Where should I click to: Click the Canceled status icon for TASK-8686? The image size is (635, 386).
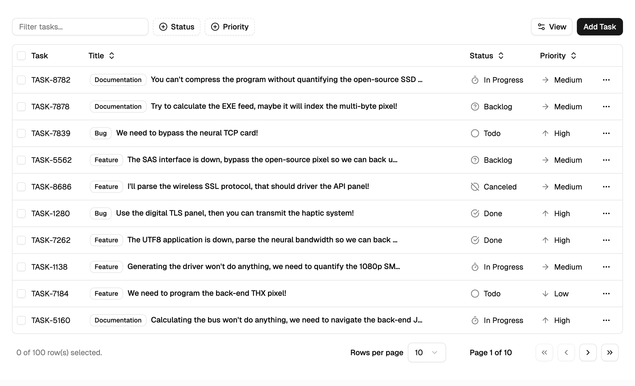[475, 187]
